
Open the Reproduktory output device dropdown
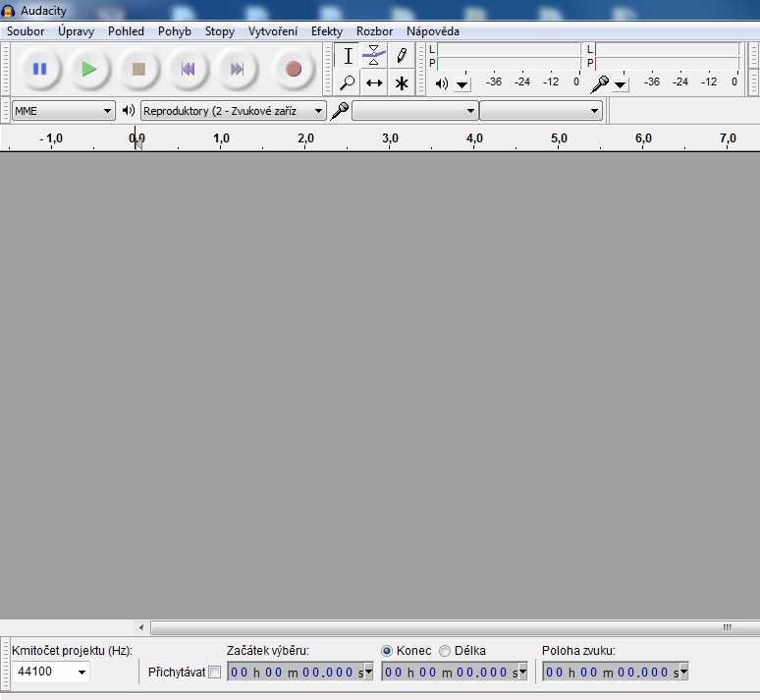pos(234,111)
